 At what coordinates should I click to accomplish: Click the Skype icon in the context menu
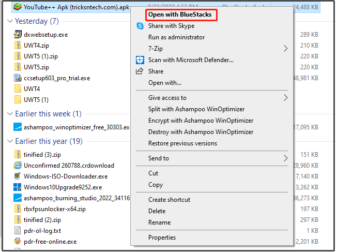140,26
